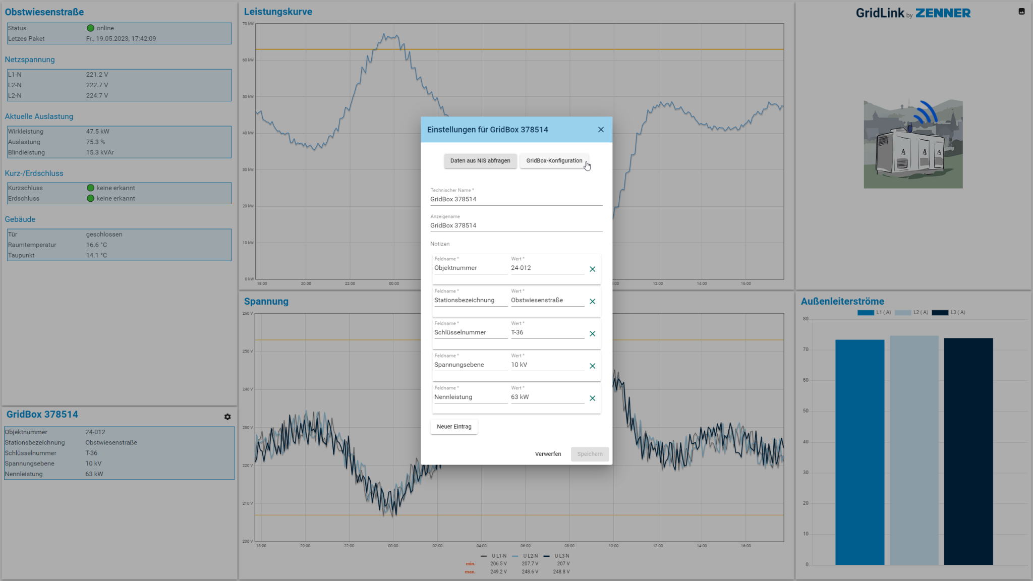Close the Einstellungen dialog
The image size is (1033, 581).
(600, 130)
